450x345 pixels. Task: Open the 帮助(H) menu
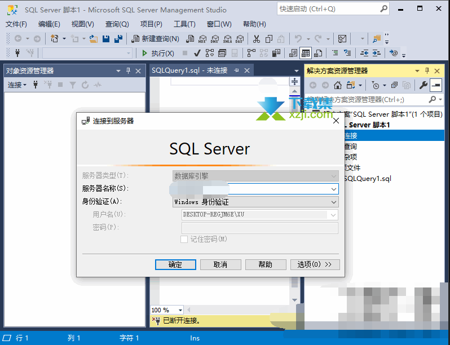coord(254,24)
